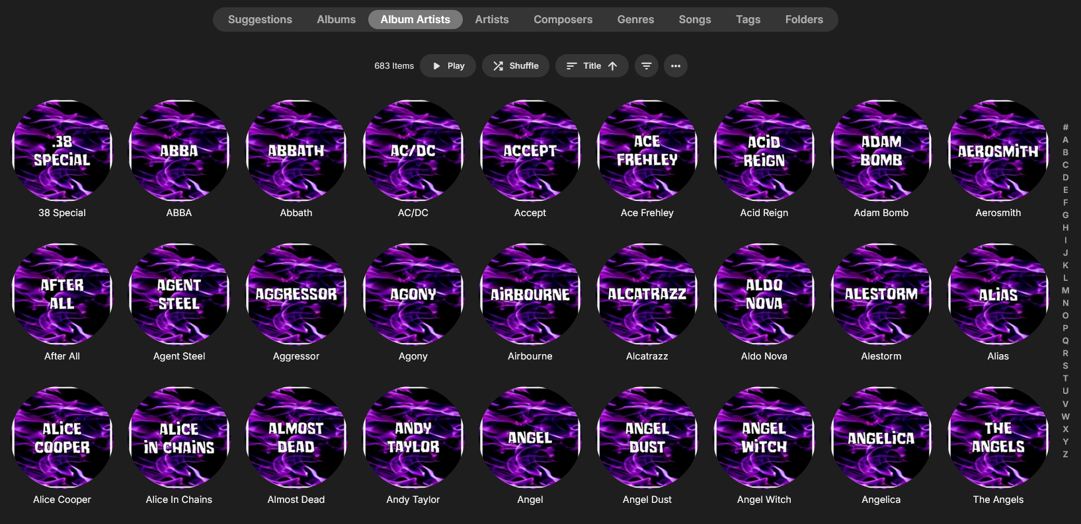1081x524 pixels.
Task: Select the Agony artist image
Action: (413, 294)
